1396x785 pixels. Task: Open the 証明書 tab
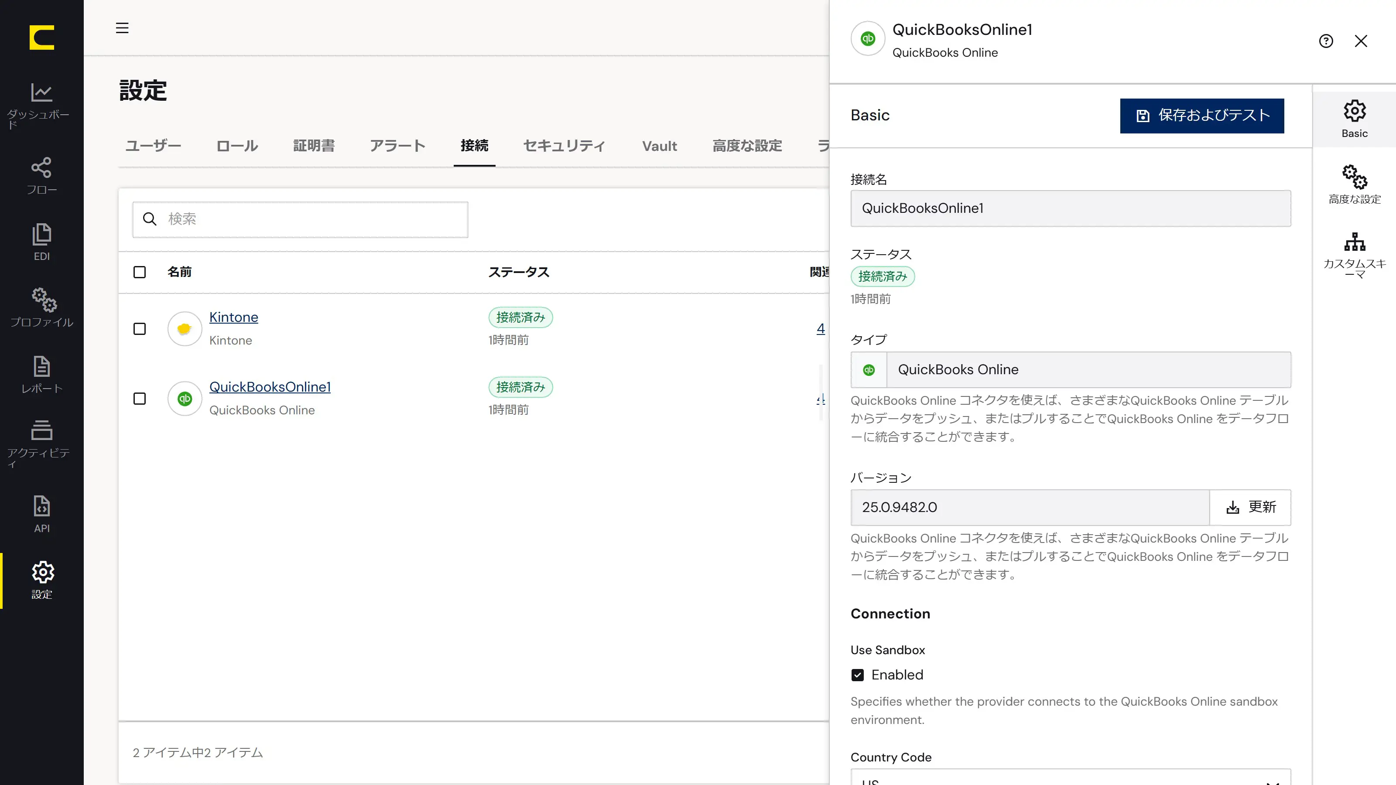click(314, 146)
